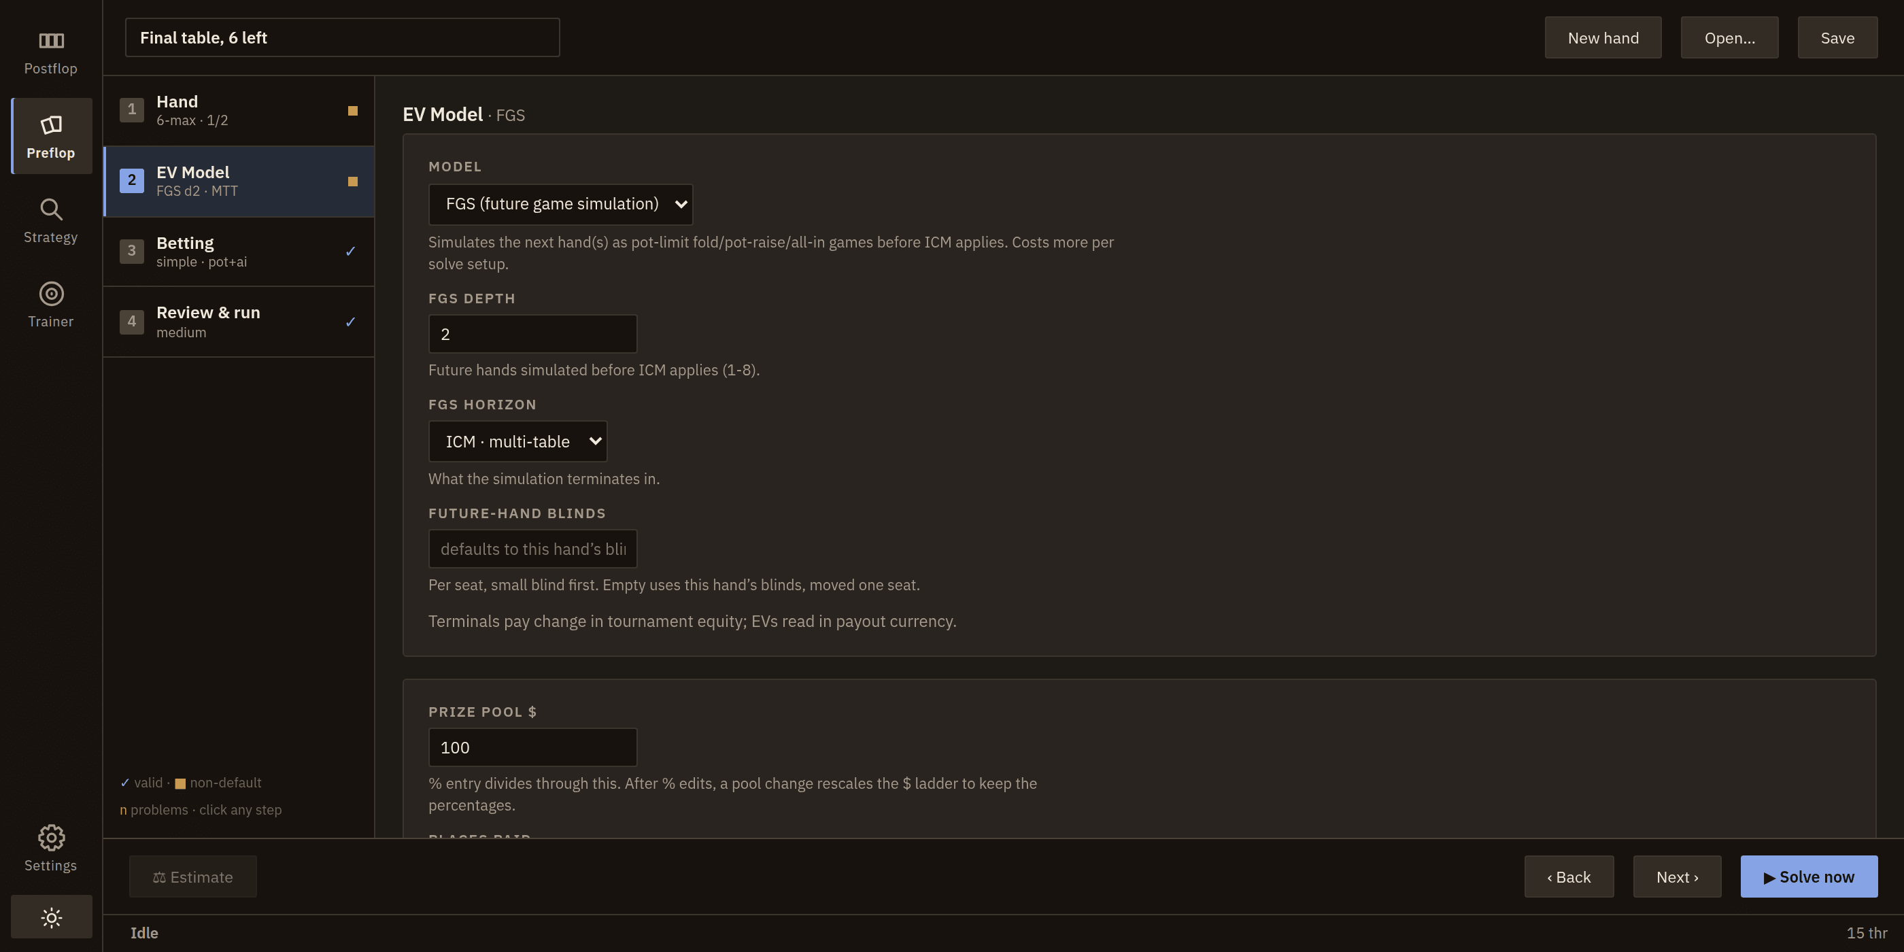This screenshot has width=1904, height=952.
Task: Toggle light theme sun button
Action: [x=51, y=917]
